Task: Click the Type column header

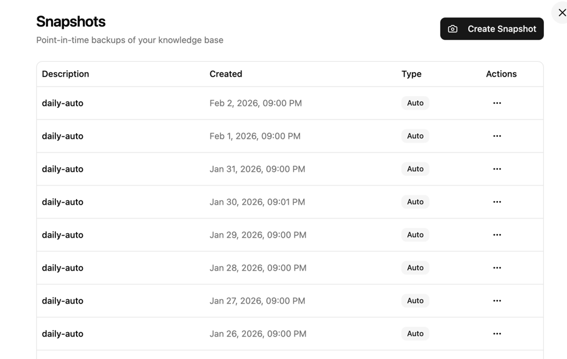Action: [411, 73]
